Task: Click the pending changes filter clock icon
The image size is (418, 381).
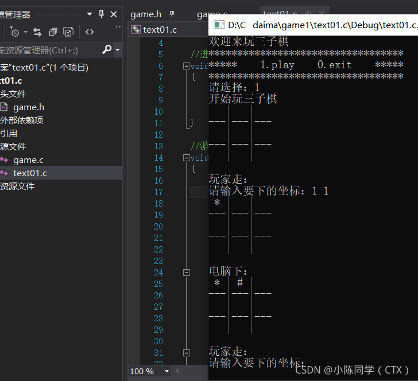Action: pyautogui.click(x=14, y=32)
